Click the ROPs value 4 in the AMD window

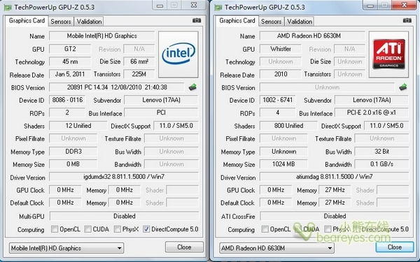point(278,112)
